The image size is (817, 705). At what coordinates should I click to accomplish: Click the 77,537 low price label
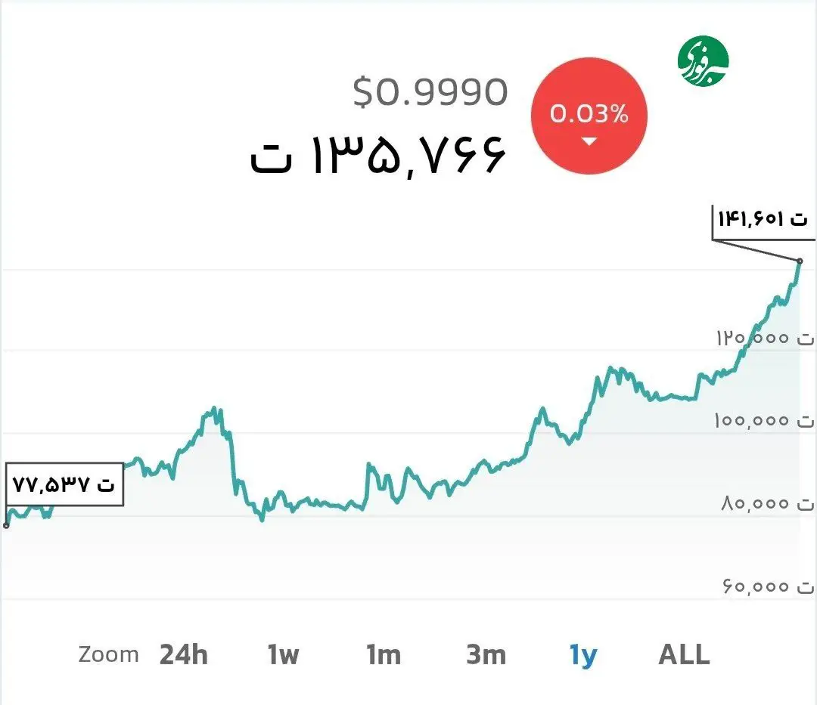pos(64,484)
